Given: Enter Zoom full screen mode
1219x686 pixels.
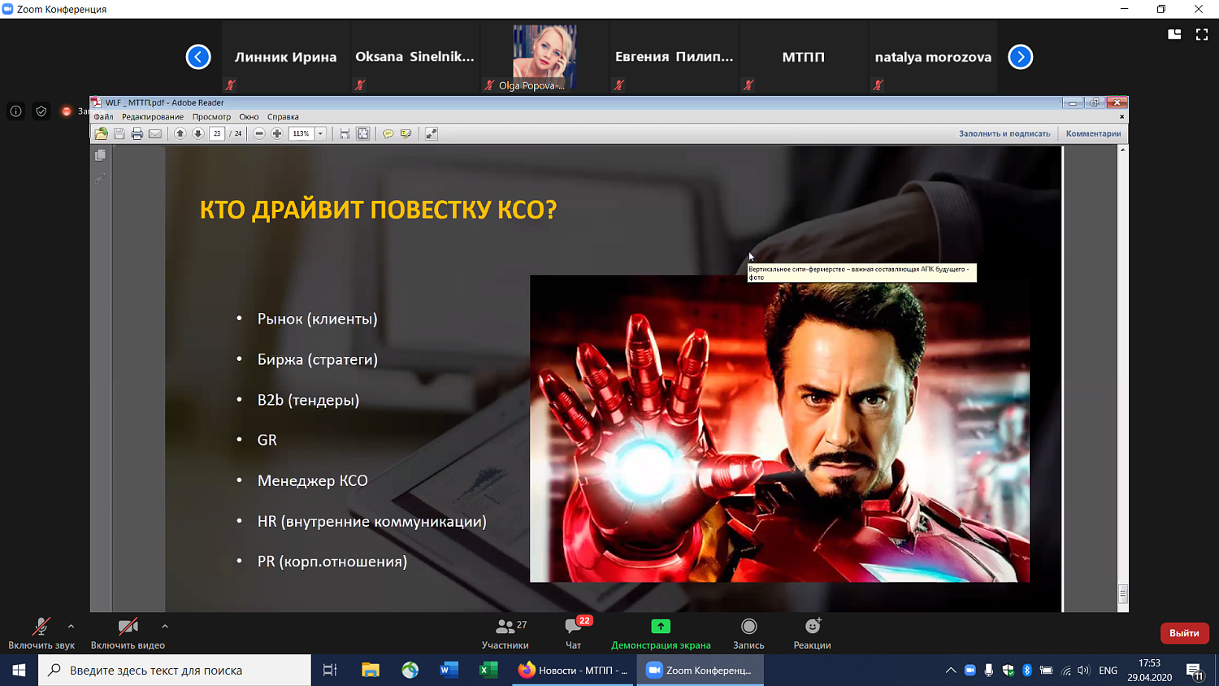Looking at the screenshot, I should pos(1202,34).
